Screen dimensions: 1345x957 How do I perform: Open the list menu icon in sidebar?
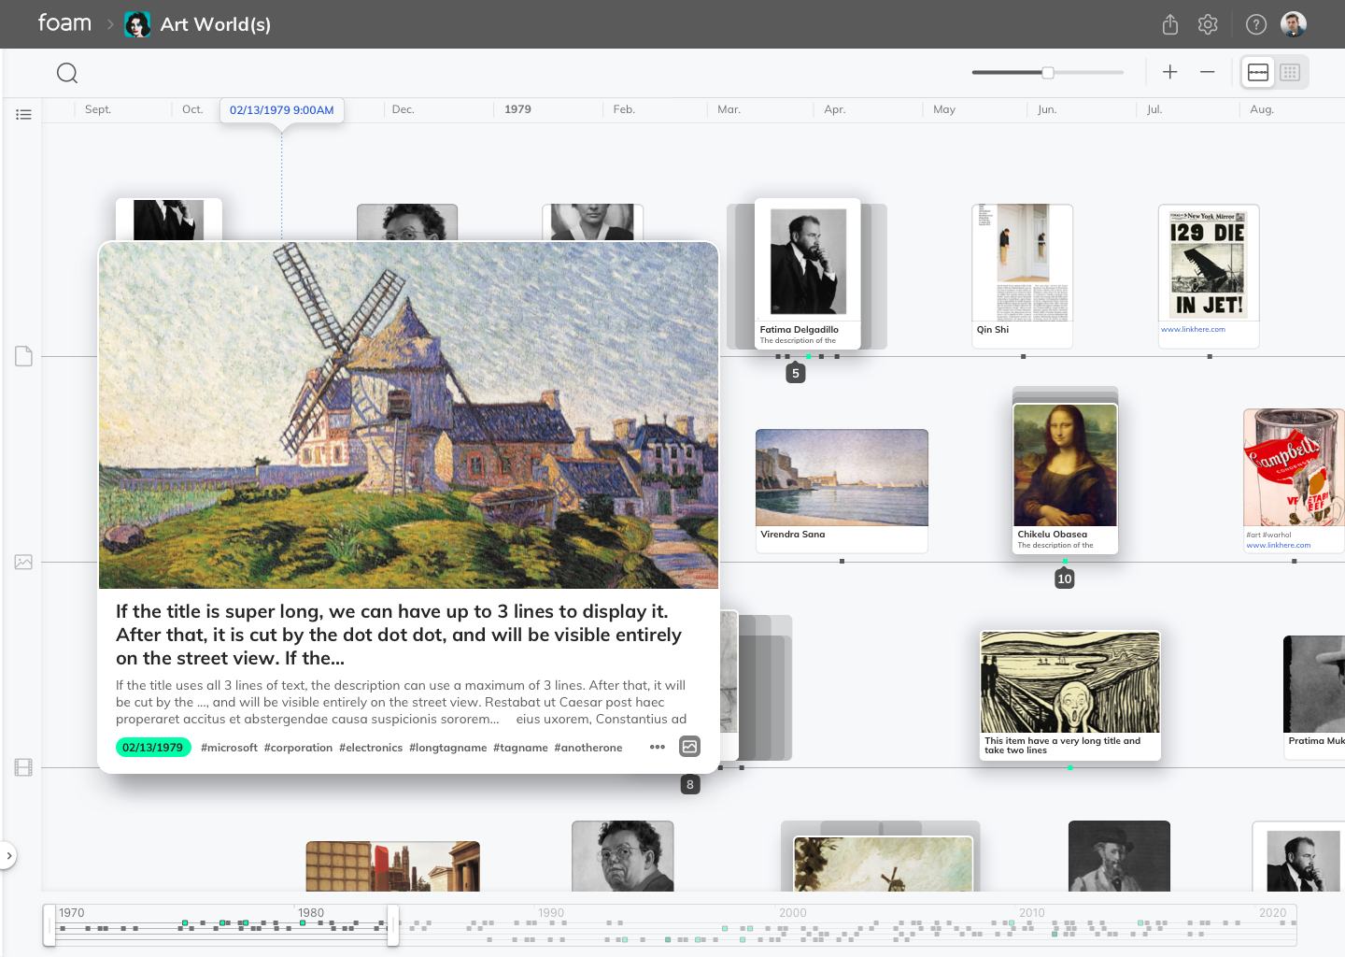[x=23, y=114]
